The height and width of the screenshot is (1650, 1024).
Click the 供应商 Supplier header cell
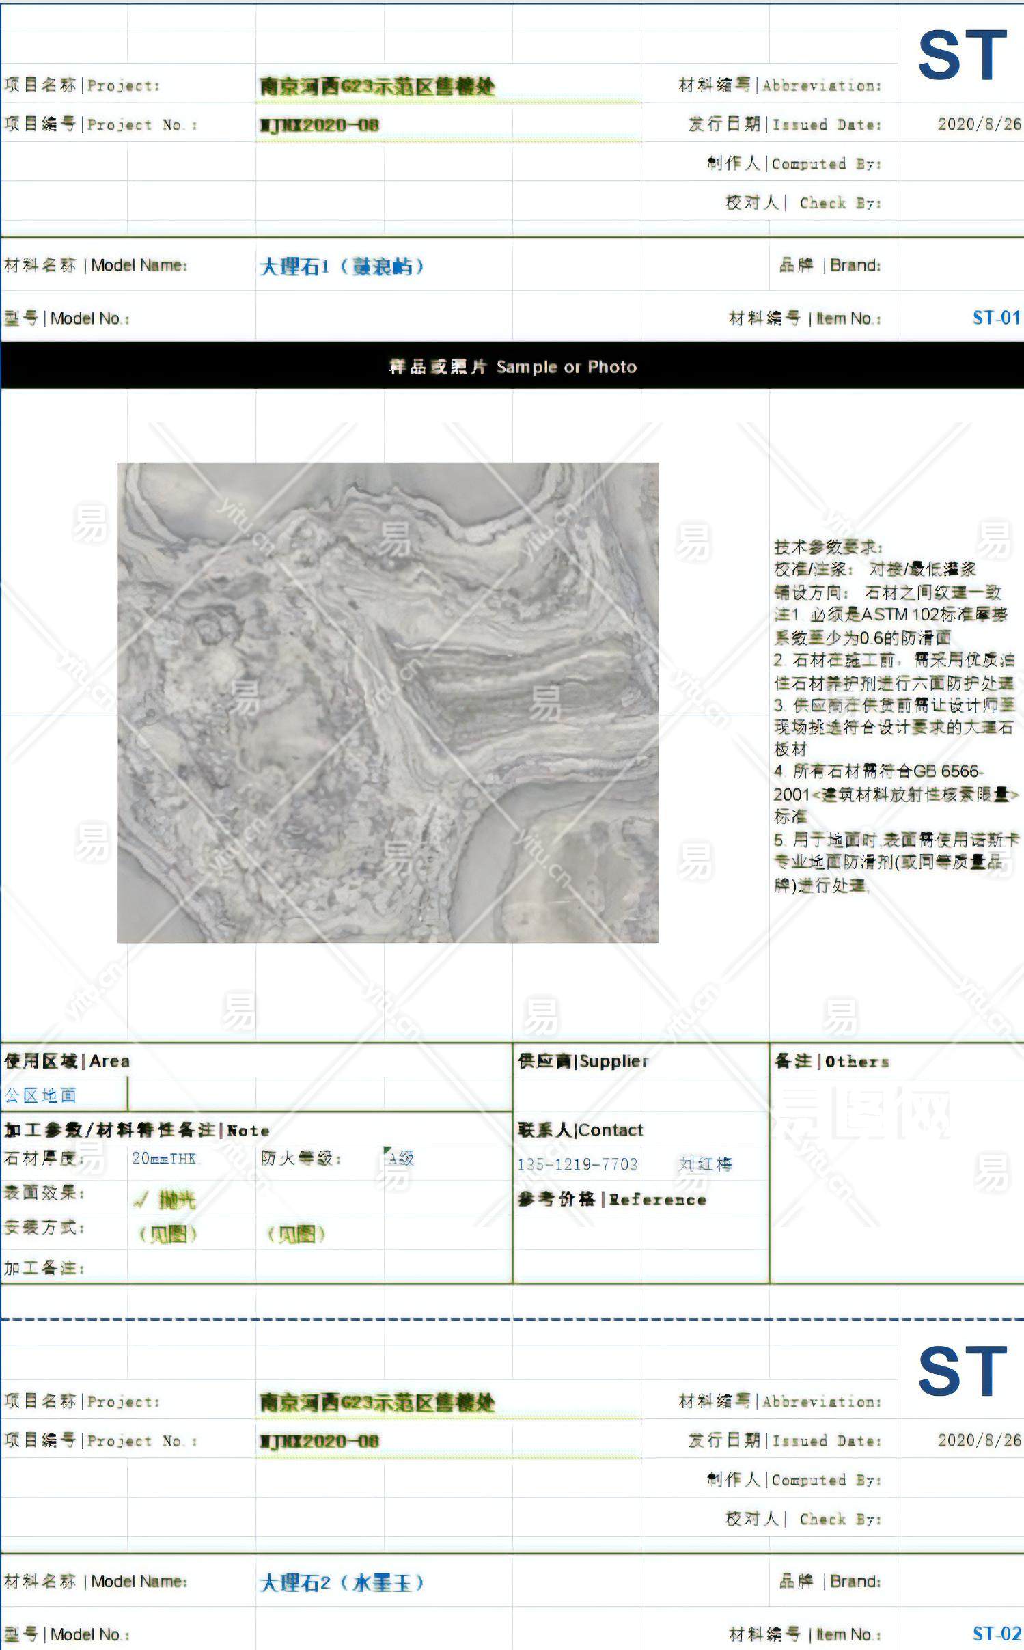point(583,1061)
